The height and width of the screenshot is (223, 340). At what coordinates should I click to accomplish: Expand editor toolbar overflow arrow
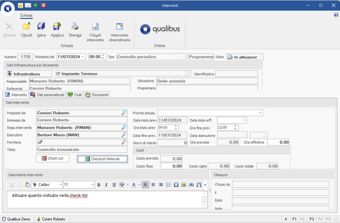(x=205, y=185)
